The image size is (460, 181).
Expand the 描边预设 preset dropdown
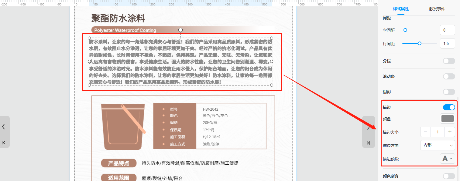[447, 159]
